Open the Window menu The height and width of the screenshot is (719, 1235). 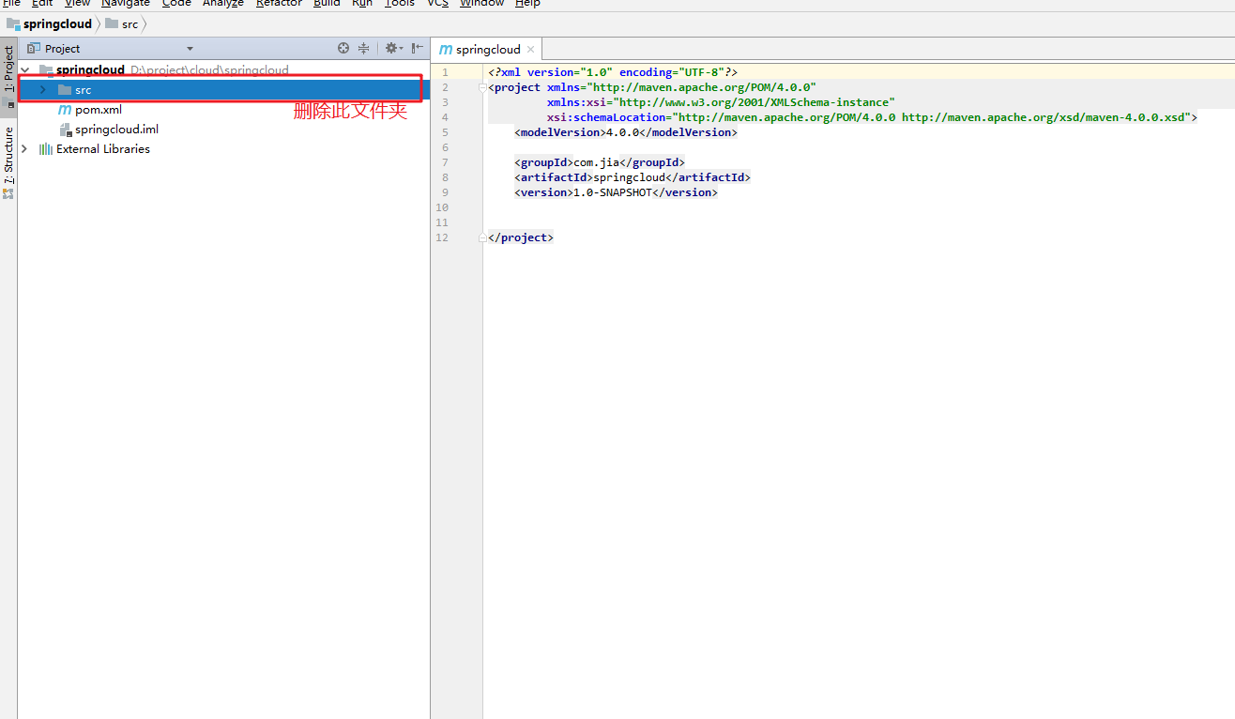(481, 4)
